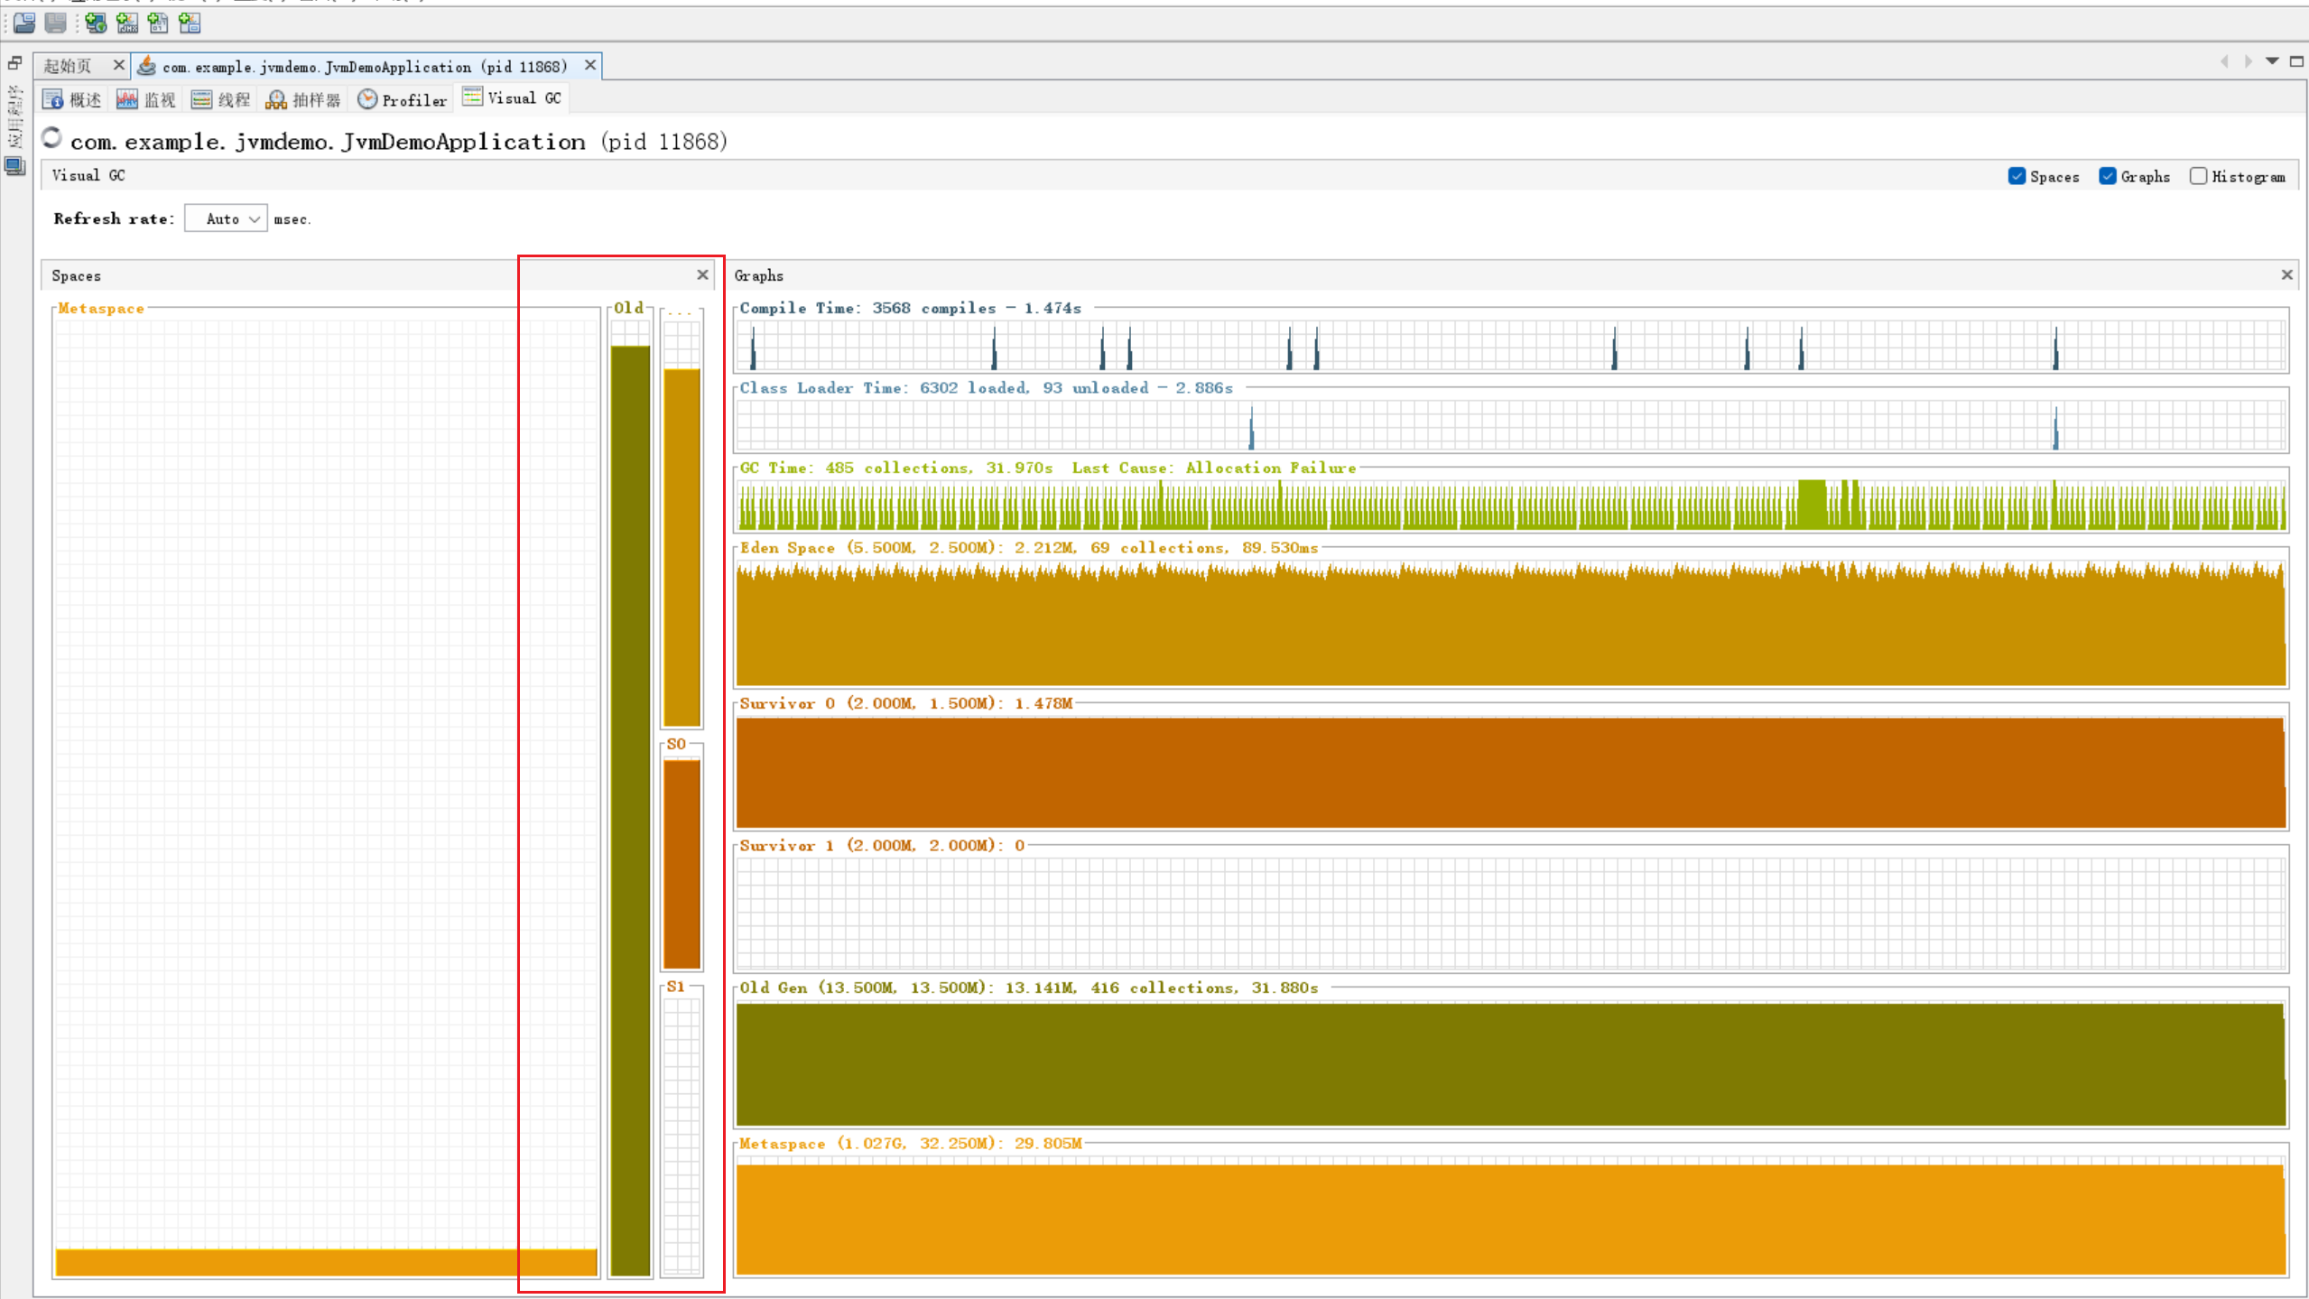Image resolution: width=2309 pixels, height=1299 pixels.
Task: Open the 监视 monitor tab
Action: pos(146,99)
